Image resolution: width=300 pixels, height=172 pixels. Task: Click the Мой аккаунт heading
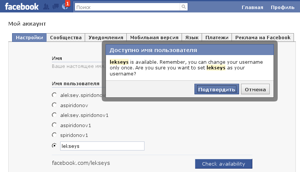27,24
